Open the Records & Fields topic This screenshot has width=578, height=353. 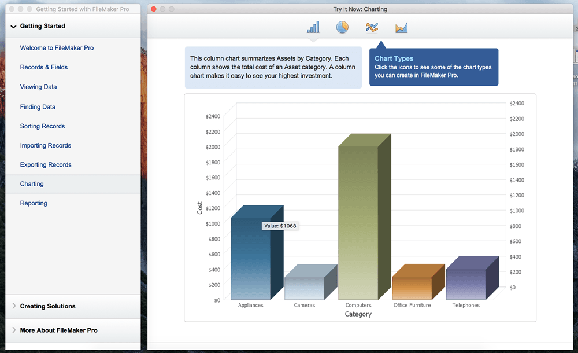pyautogui.click(x=44, y=67)
